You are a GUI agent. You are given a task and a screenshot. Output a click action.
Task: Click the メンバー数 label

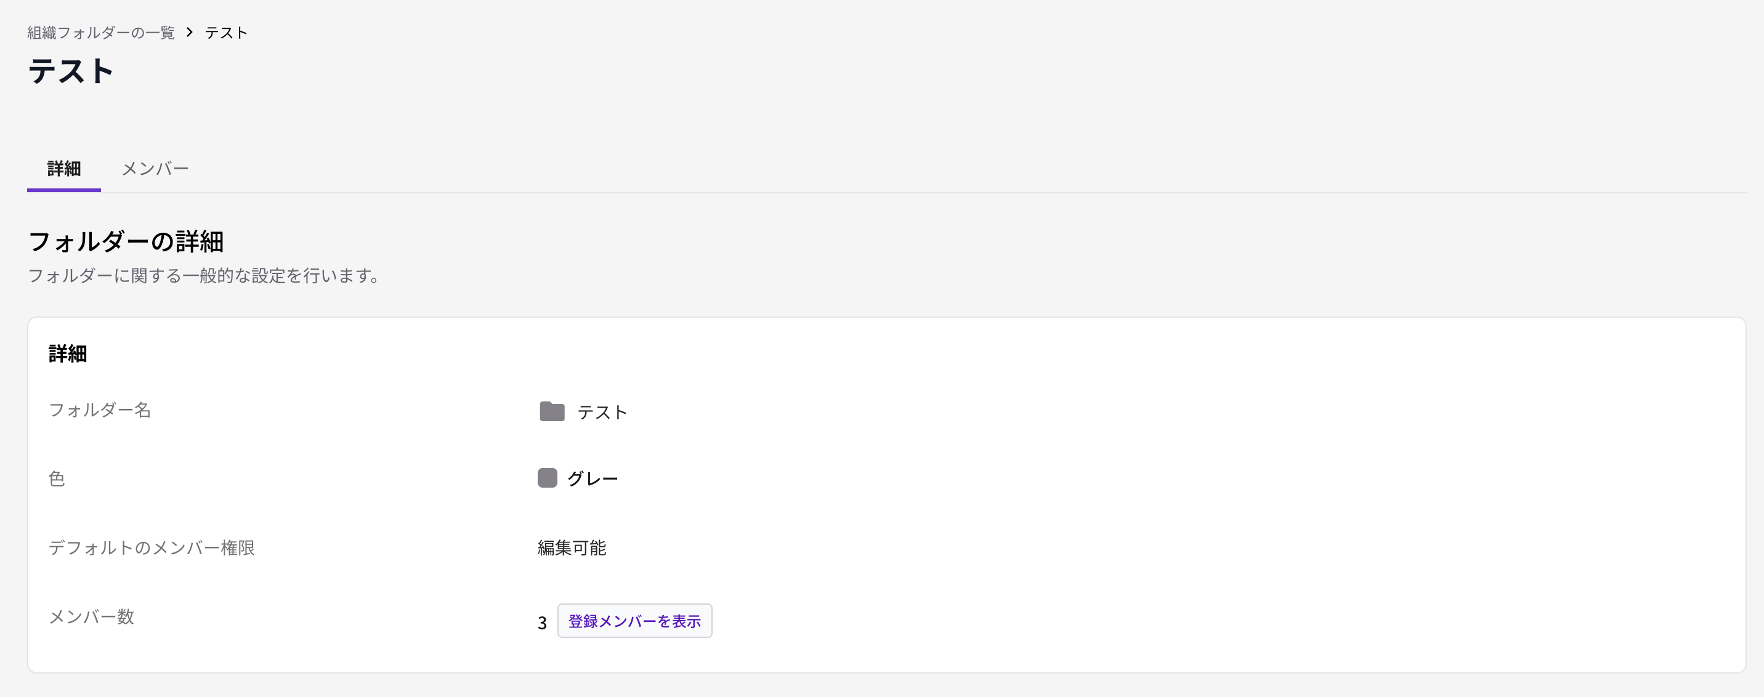pyautogui.click(x=91, y=617)
